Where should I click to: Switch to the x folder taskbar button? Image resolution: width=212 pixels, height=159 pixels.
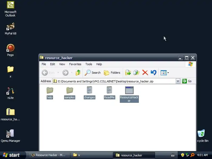click(x=91, y=155)
